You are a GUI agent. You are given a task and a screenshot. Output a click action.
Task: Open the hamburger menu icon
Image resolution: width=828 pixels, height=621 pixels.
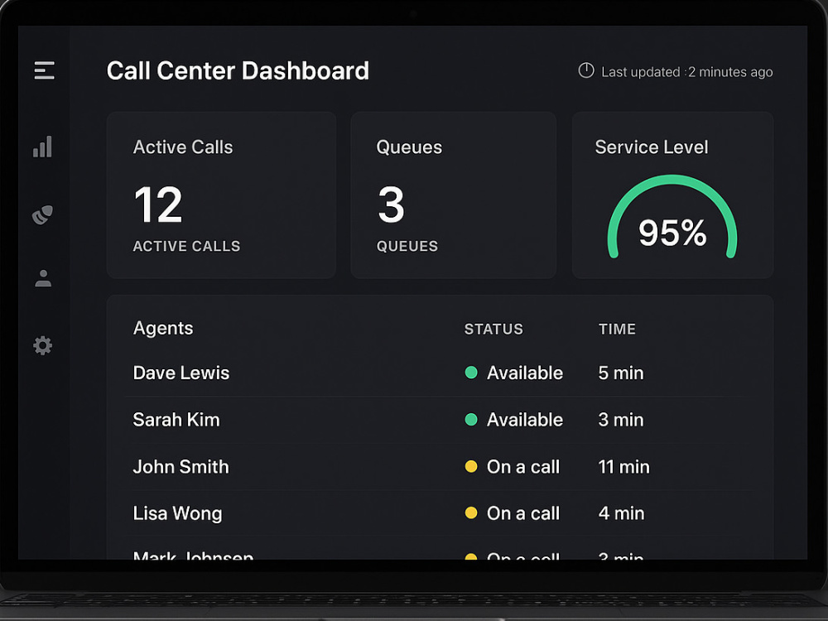coord(45,70)
